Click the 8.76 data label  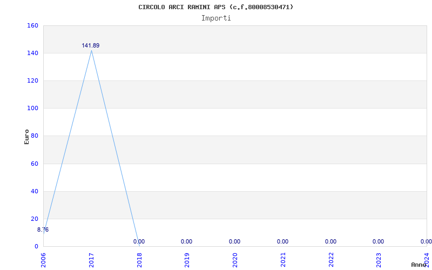[x=43, y=230]
